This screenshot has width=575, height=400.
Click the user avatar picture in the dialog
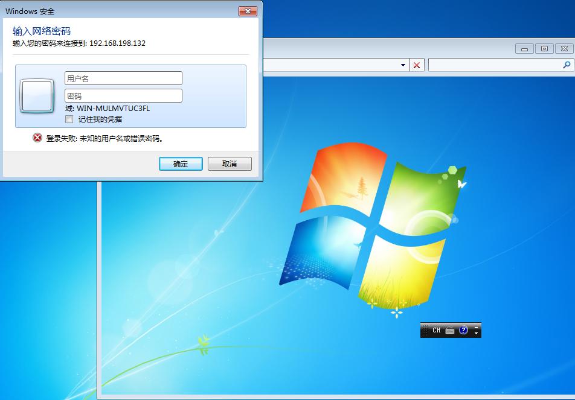tap(36, 95)
